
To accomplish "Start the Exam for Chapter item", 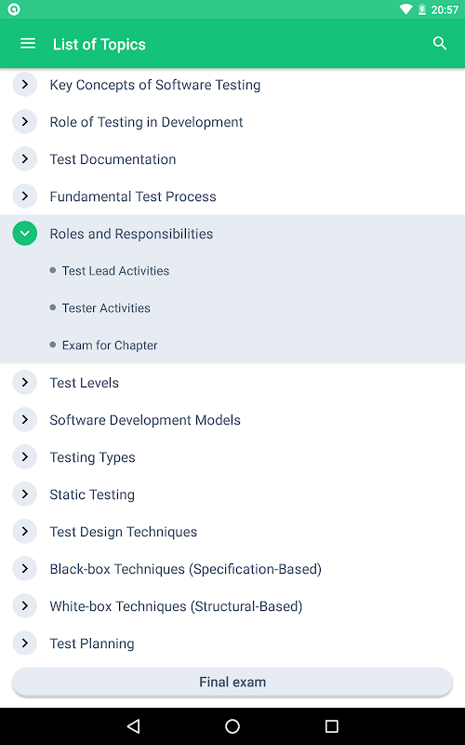I will click(110, 345).
